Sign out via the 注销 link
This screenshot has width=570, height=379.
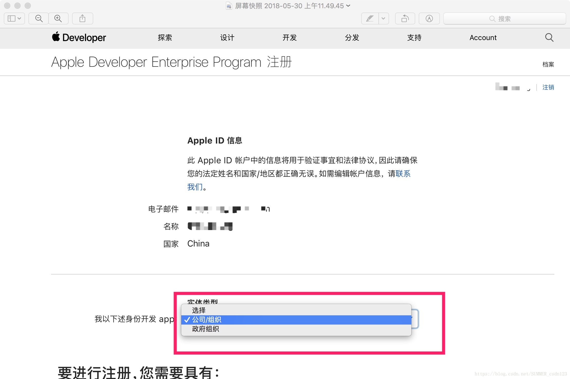548,87
